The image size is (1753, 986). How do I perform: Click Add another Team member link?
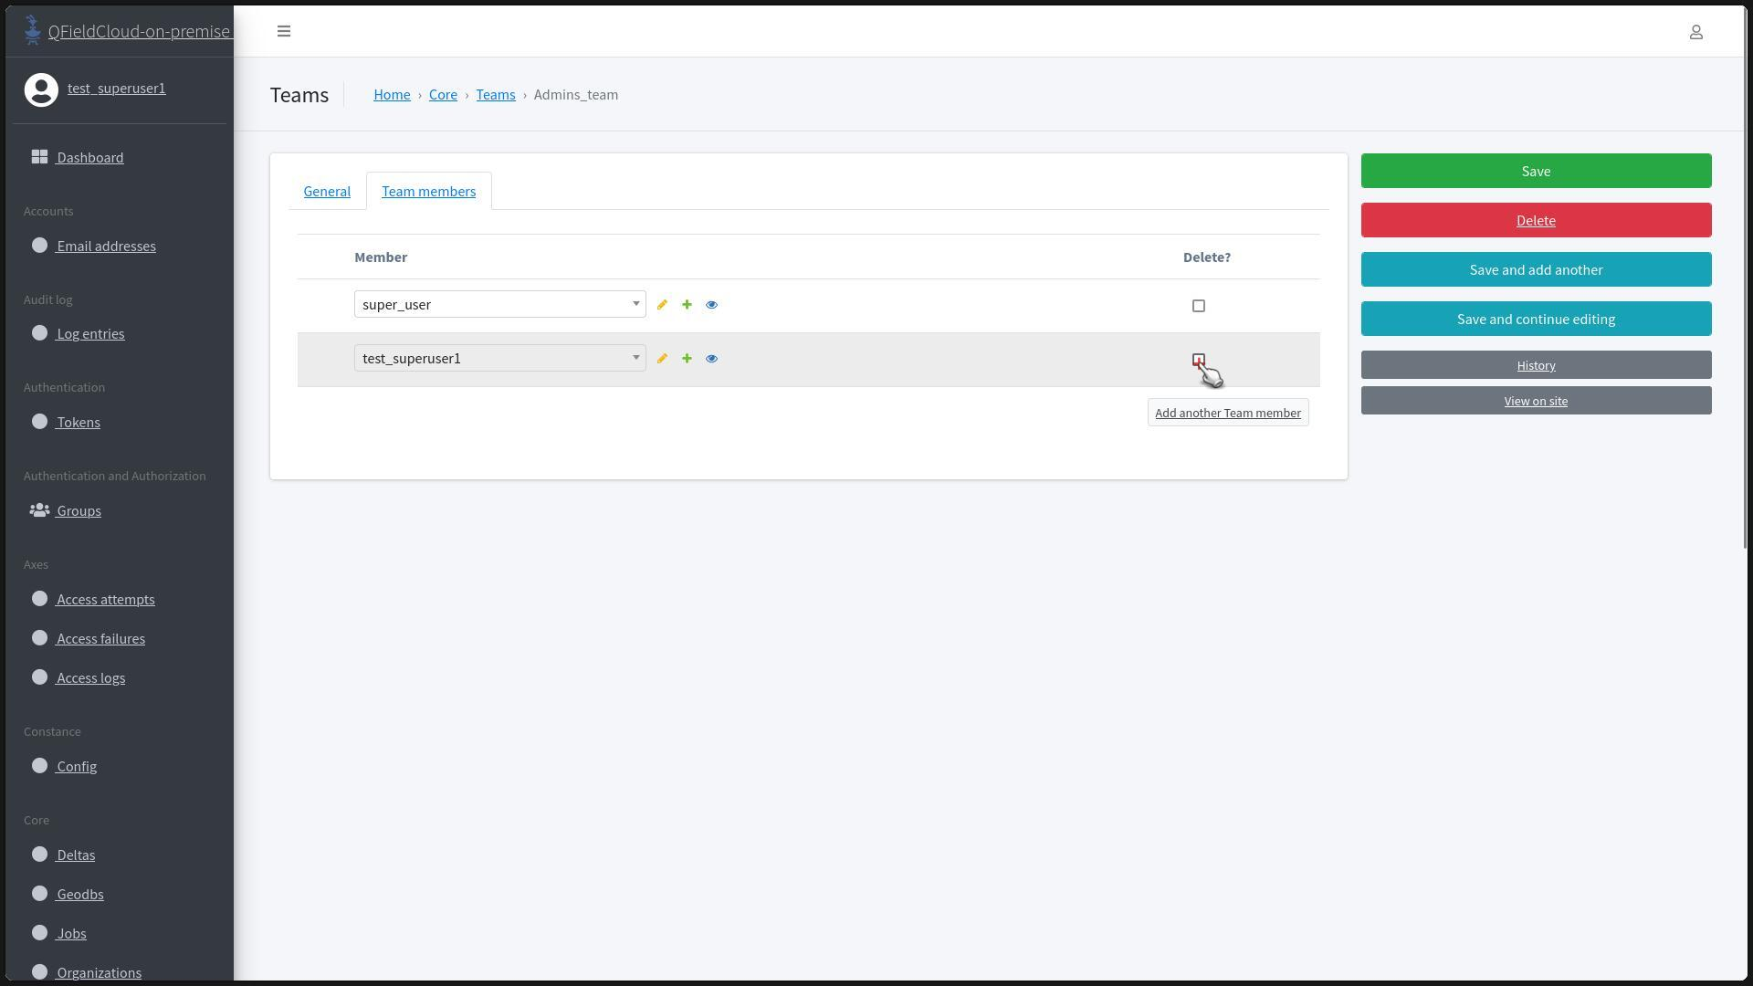1227,413
